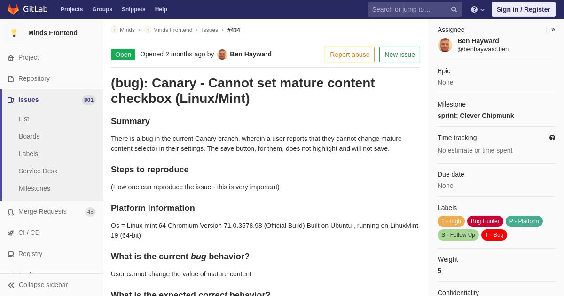Open the Milestones submenu item
564x296 pixels.
[x=34, y=188]
